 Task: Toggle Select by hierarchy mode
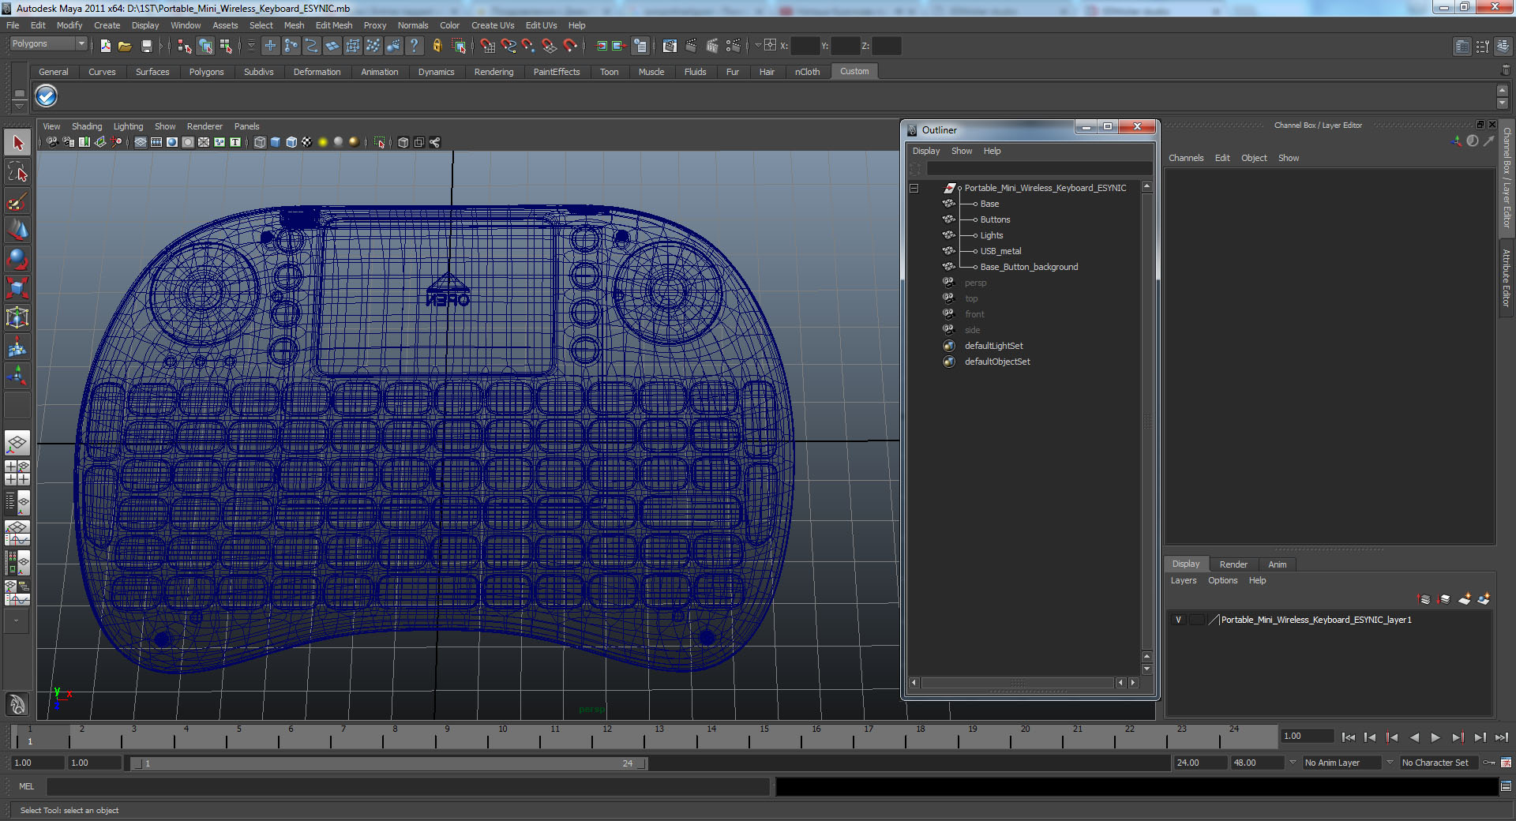(185, 46)
